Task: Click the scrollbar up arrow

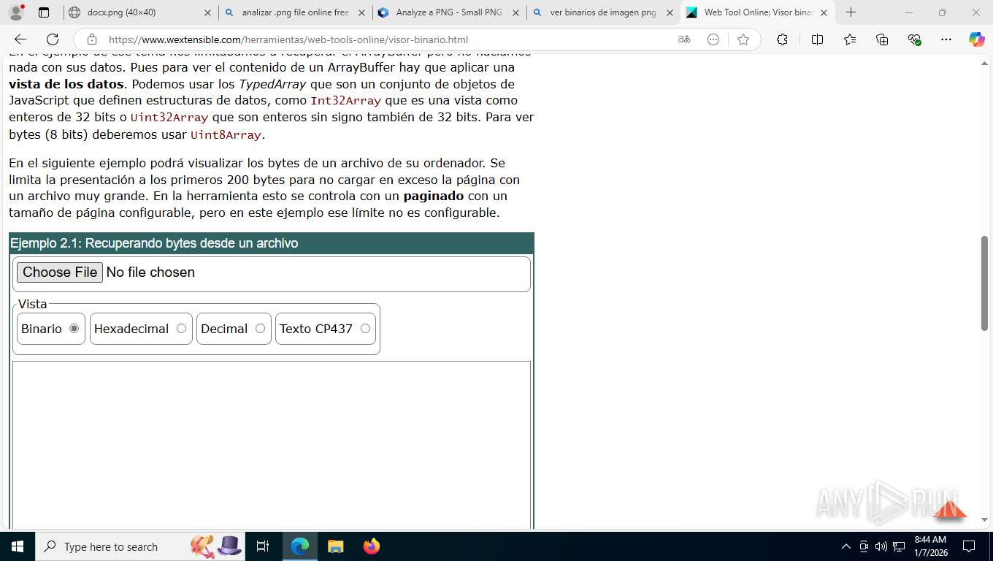Action: pyautogui.click(x=984, y=64)
